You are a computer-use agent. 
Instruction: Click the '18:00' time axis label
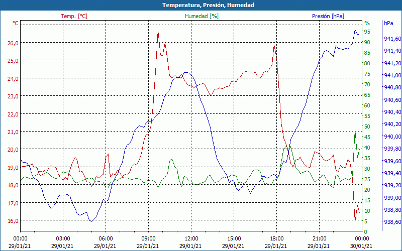pos(276,239)
